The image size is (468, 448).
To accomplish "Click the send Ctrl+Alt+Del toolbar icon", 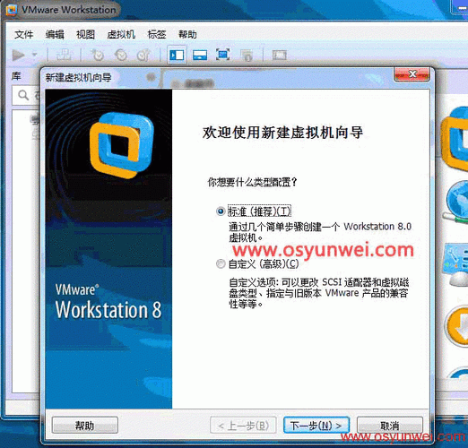I will point(64,55).
